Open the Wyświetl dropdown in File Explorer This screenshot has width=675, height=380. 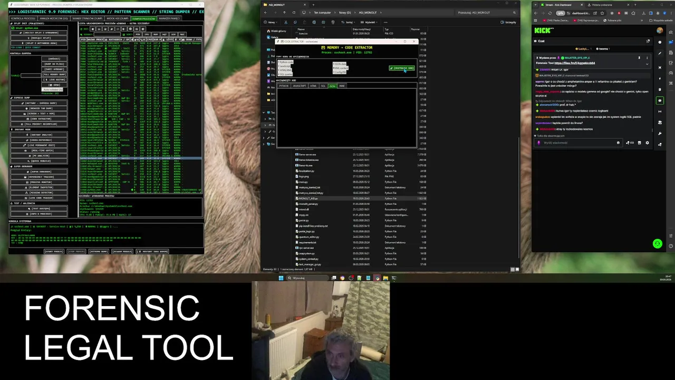[x=369, y=22]
